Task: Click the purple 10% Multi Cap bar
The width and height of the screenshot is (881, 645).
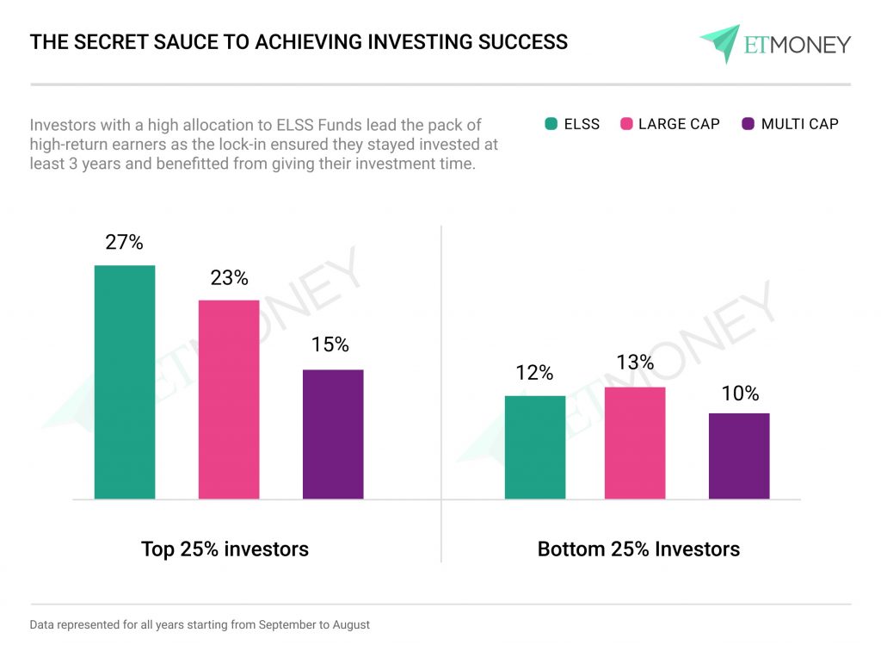Action: tap(739, 456)
